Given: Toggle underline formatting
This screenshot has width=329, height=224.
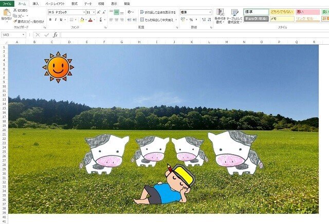Looking at the screenshot, I should pyautogui.click(x=61, y=20).
